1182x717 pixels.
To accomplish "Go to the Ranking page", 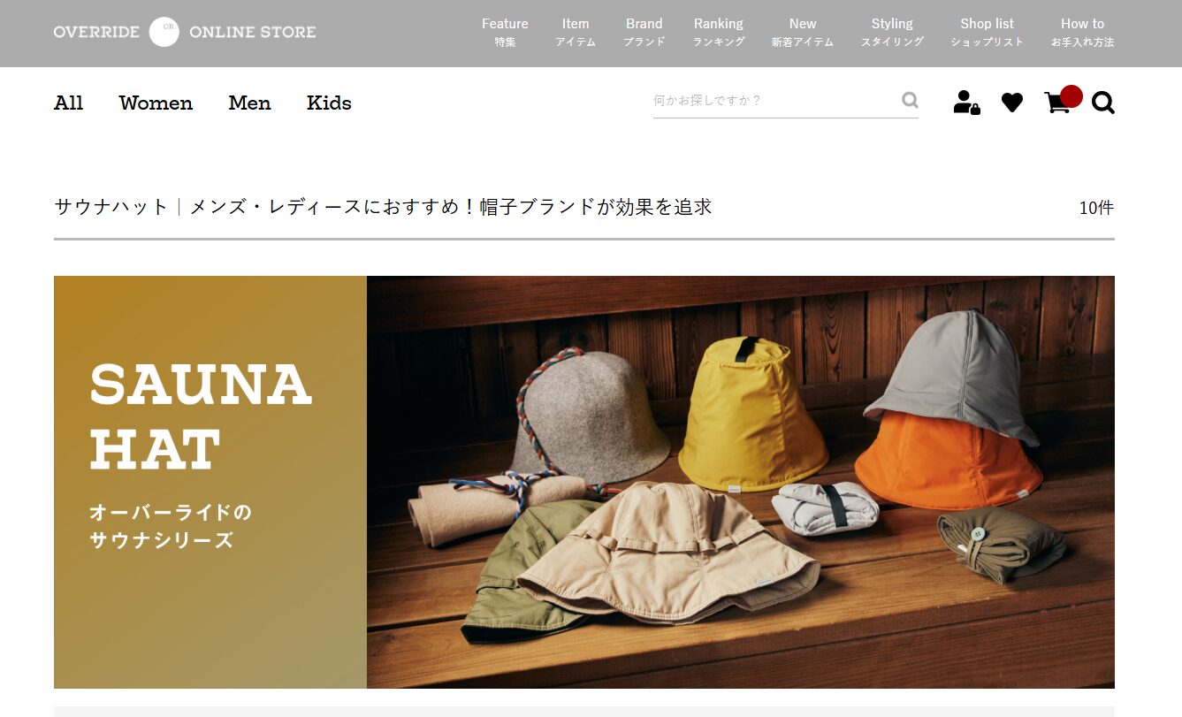I will 719,32.
